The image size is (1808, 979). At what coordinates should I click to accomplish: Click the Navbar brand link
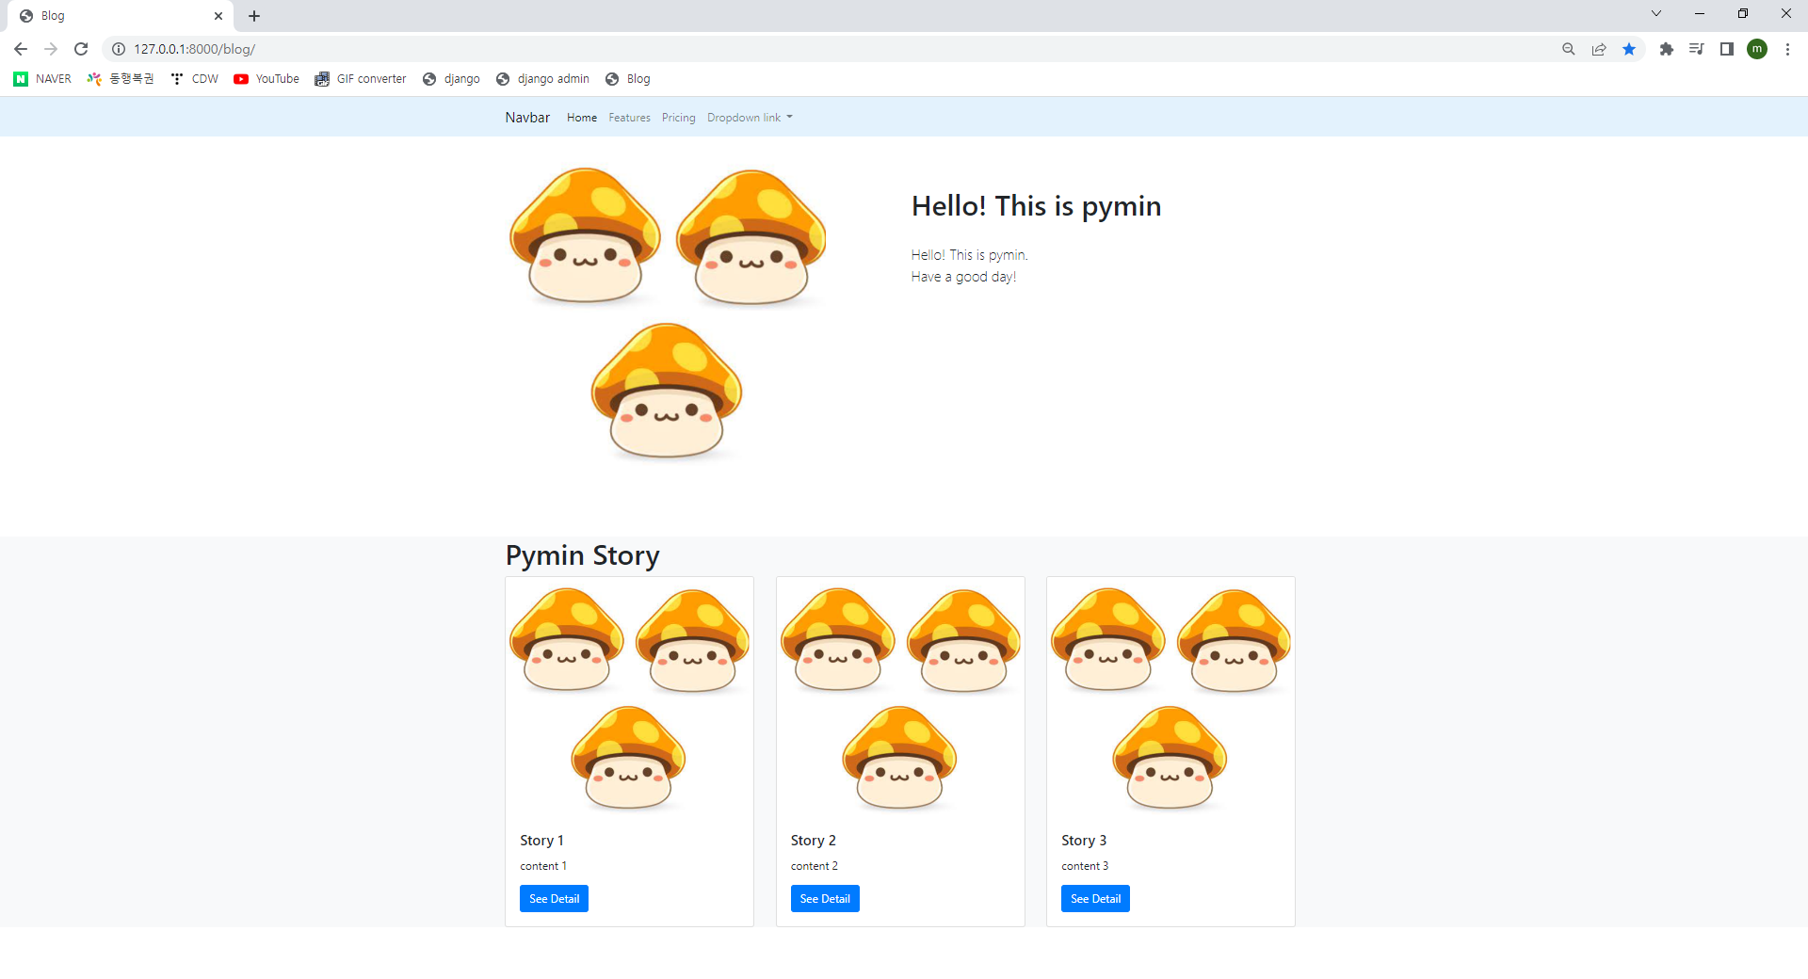527,118
